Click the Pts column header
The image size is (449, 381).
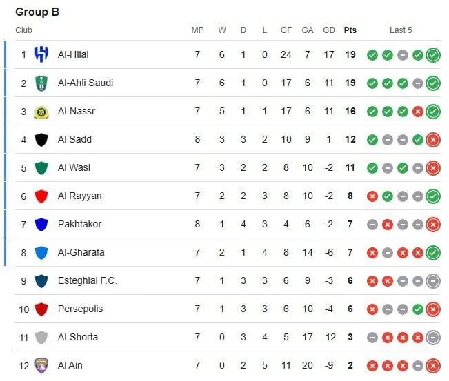[x=350, y=30]
